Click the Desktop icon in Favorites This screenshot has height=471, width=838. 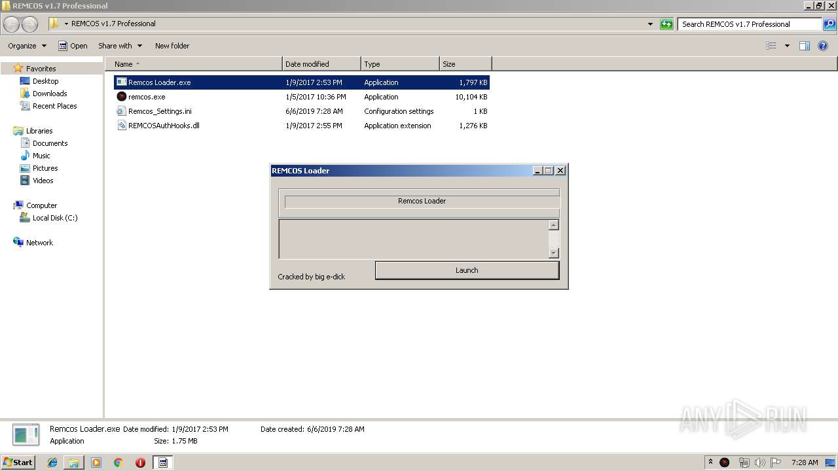click(x=25, y=81)
